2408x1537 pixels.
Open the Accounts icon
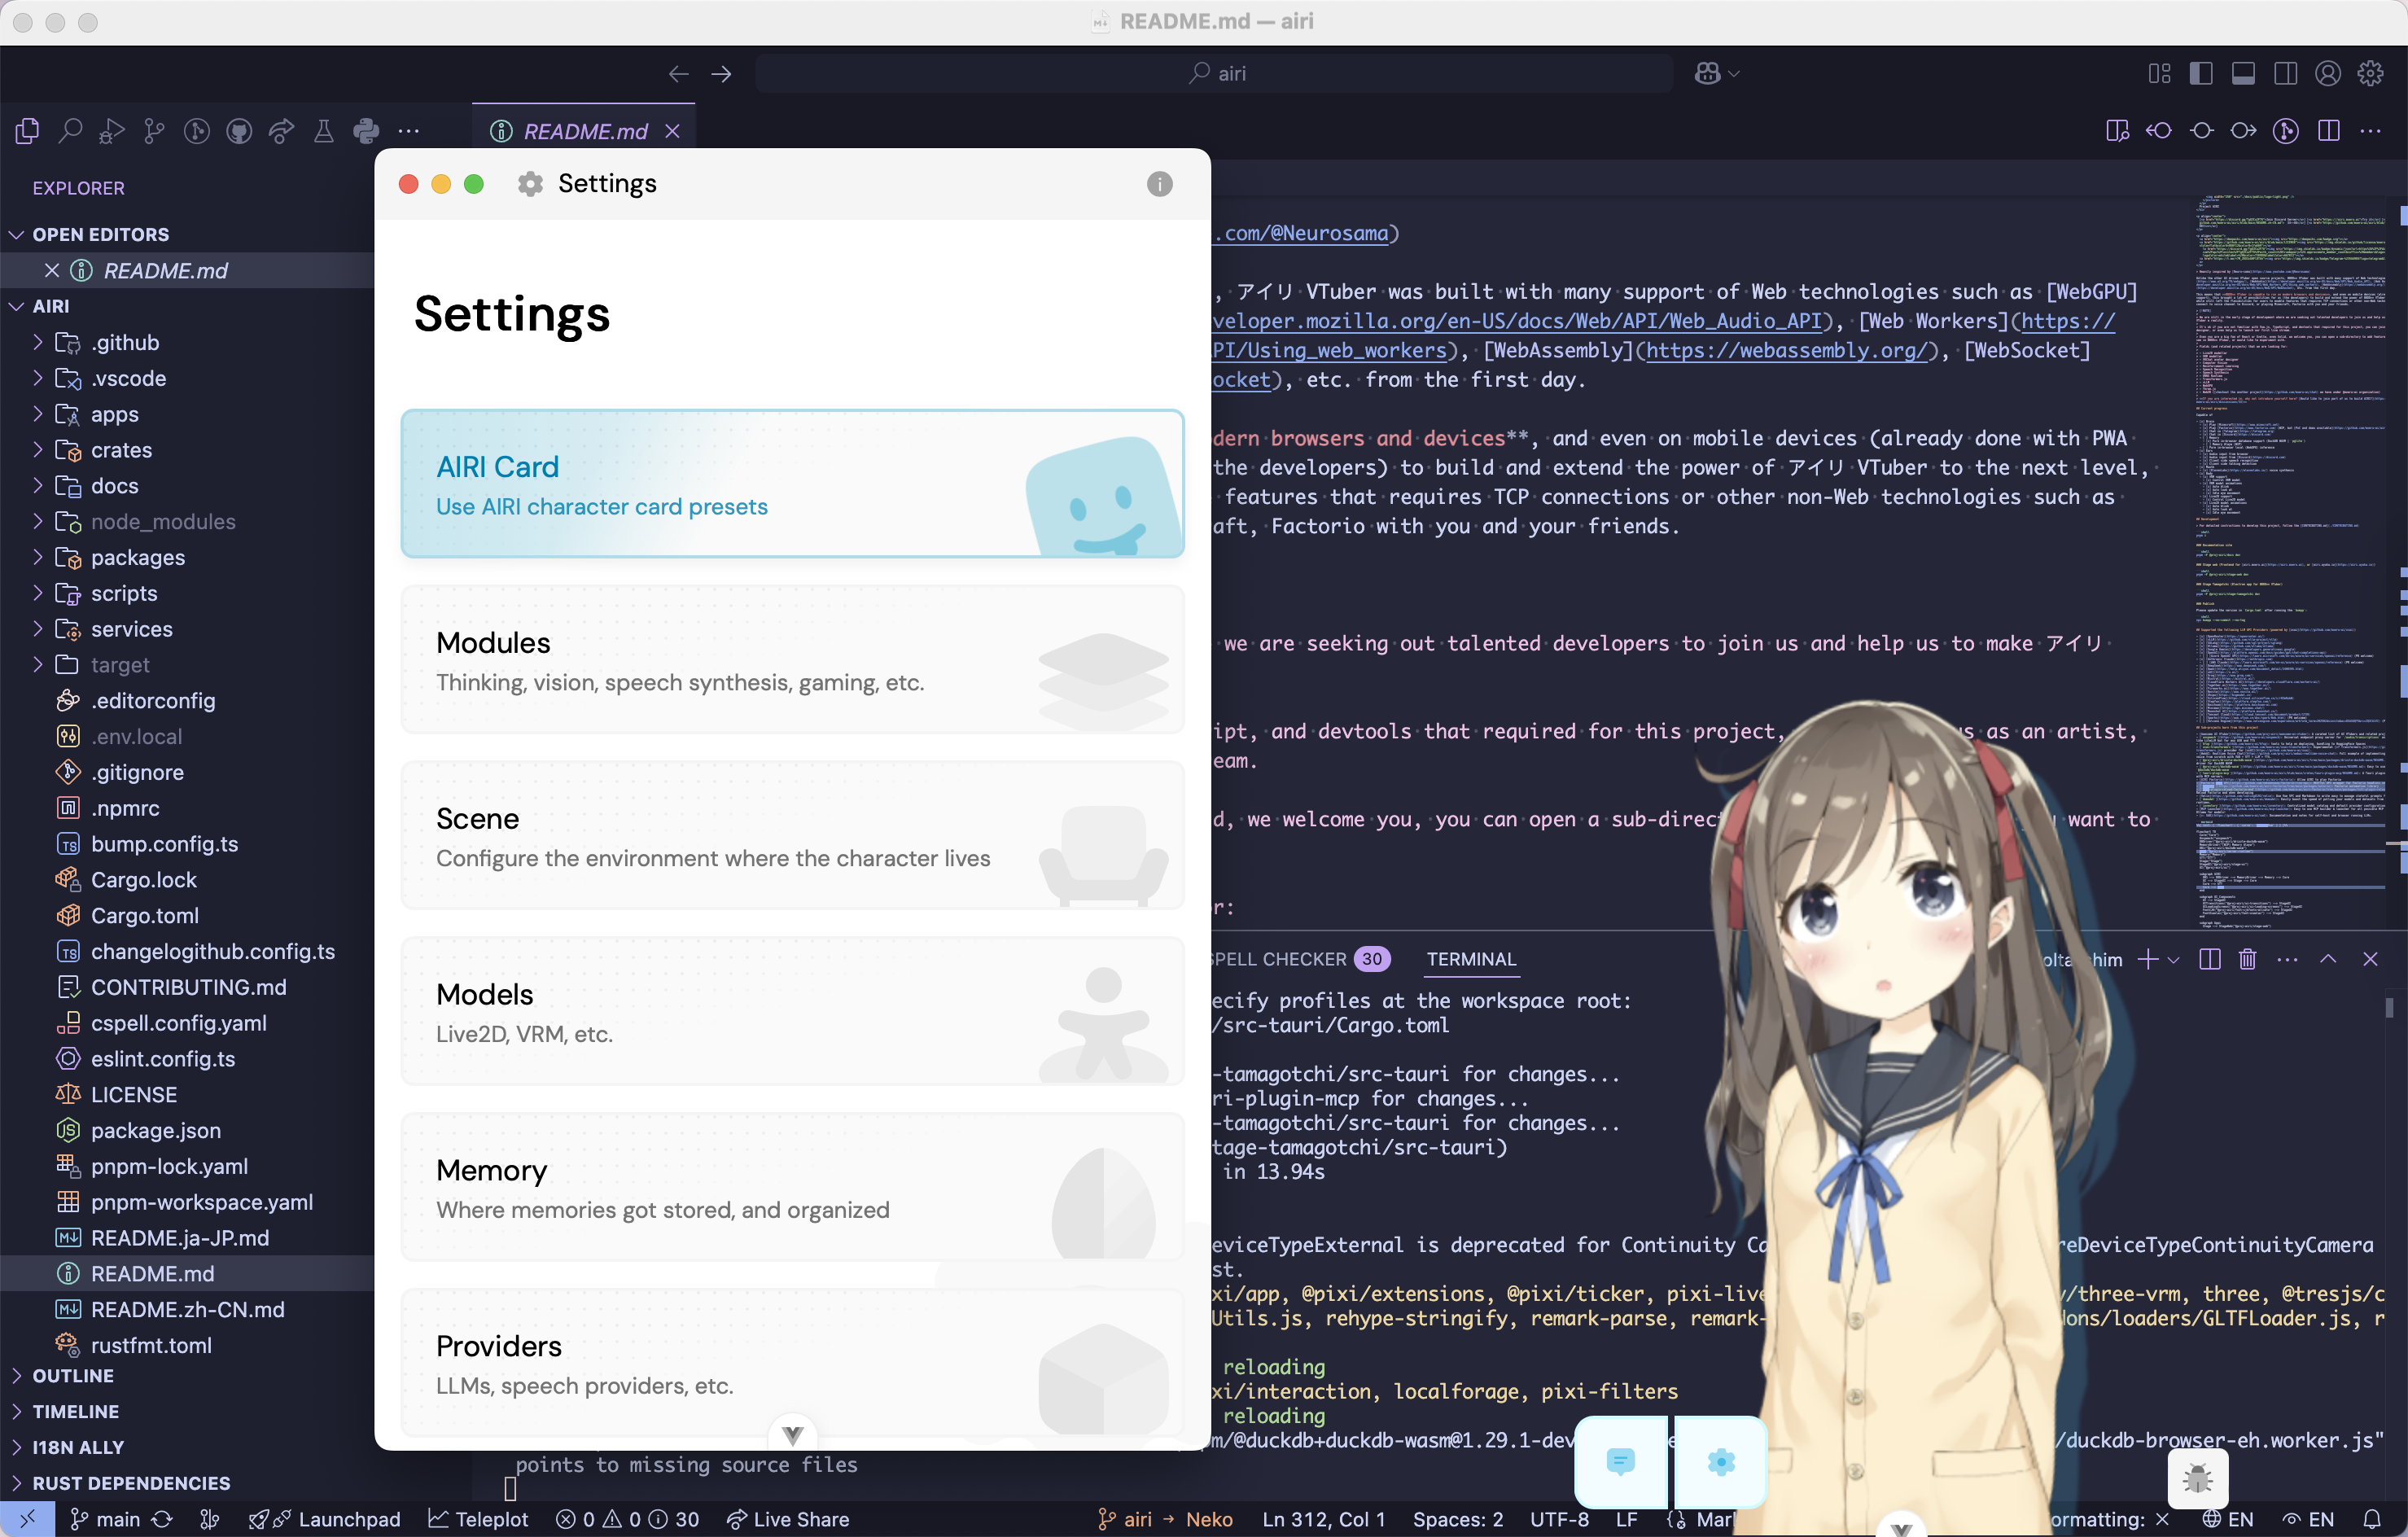click(2328, 74)
